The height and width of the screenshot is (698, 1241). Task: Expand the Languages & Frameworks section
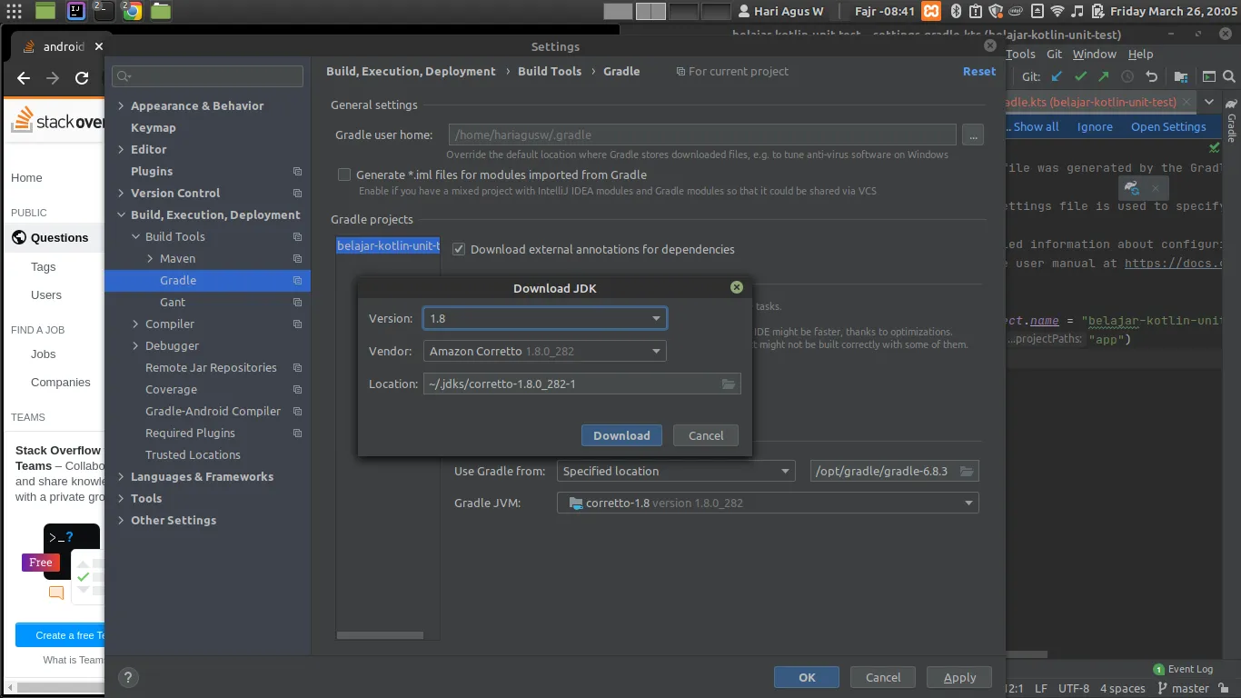(121, 477)
